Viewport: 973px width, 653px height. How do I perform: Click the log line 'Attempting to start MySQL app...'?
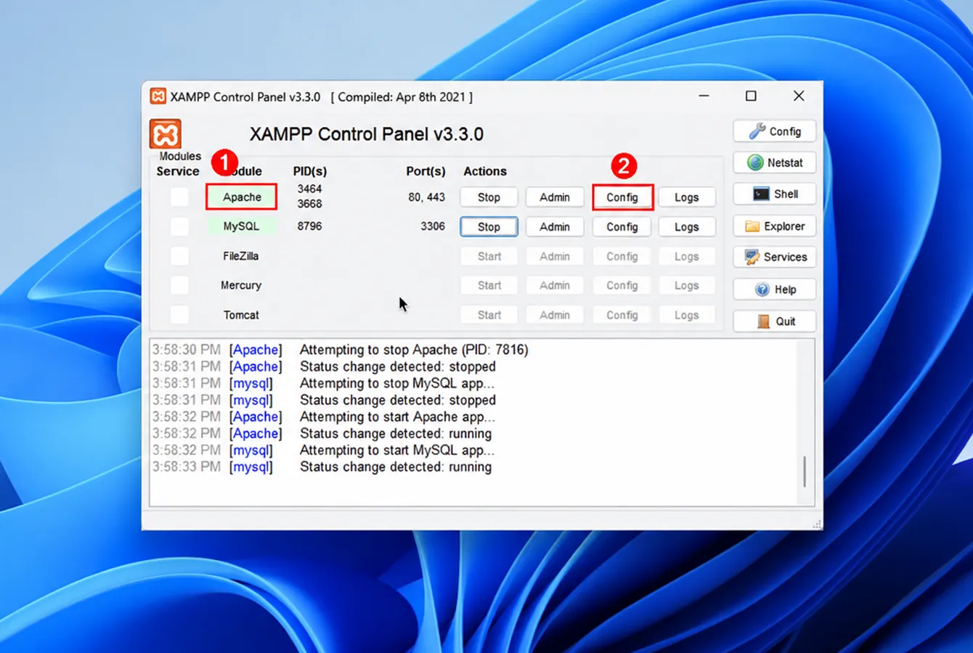tap(397, 450)
